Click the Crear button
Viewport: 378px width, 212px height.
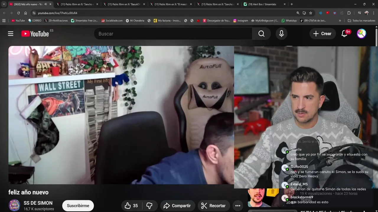[322, 34]
